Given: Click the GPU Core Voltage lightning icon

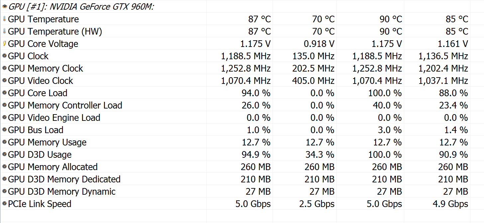Looking at the screenshot, I should click(4, 44).
